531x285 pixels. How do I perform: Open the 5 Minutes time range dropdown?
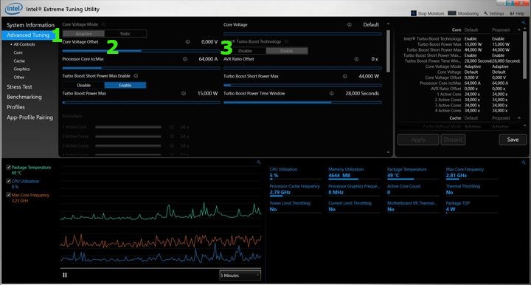point(240,275)
